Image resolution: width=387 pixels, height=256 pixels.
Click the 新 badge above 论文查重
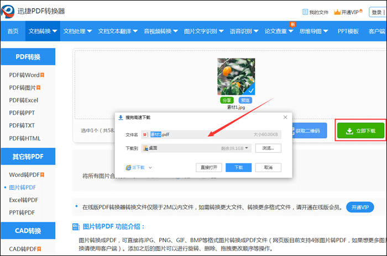click(292, 24)
